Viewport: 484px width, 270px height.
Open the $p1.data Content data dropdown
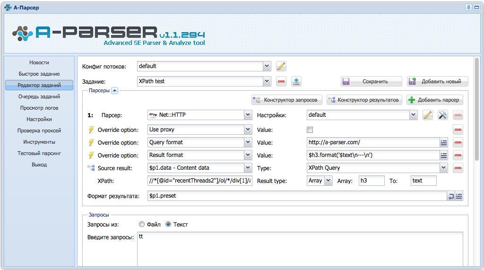248,168
